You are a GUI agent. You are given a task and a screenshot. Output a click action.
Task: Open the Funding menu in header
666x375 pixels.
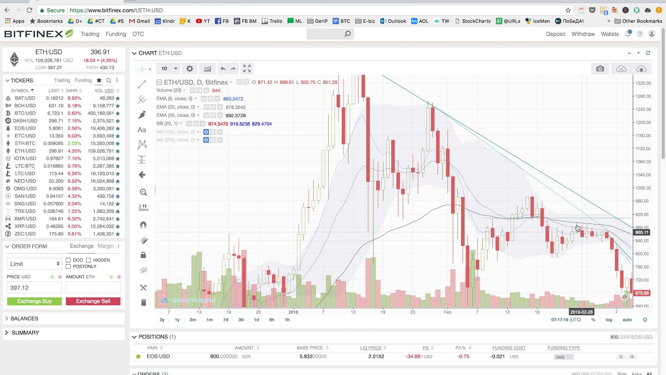click(116, 34)
